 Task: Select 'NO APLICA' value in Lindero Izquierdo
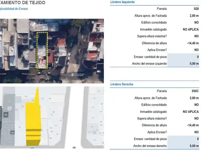(x=191, y=29)
